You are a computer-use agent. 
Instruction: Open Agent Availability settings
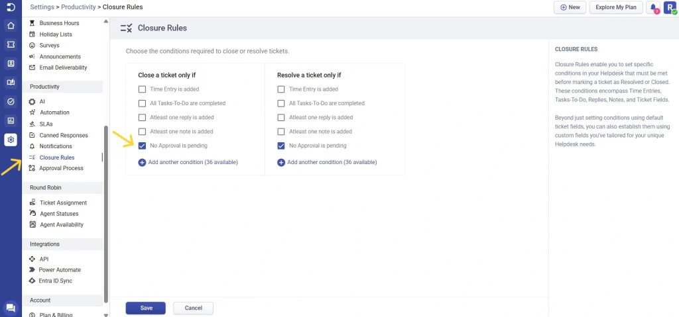click(62, 224)
